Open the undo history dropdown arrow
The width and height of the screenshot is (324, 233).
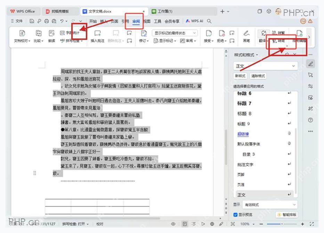[66, 21]
